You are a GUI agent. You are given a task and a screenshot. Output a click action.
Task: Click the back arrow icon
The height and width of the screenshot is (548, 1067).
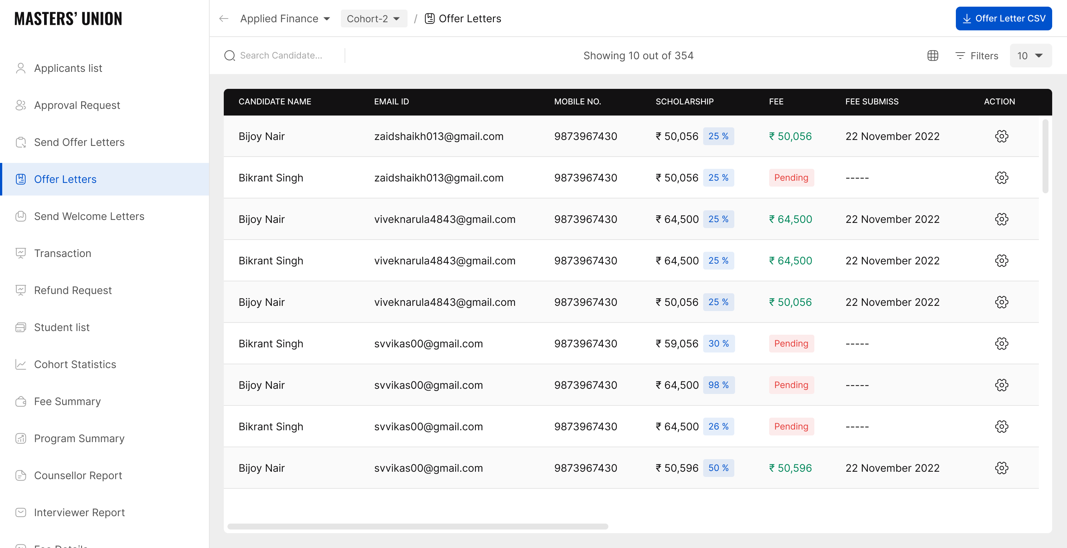coord(224,19)
